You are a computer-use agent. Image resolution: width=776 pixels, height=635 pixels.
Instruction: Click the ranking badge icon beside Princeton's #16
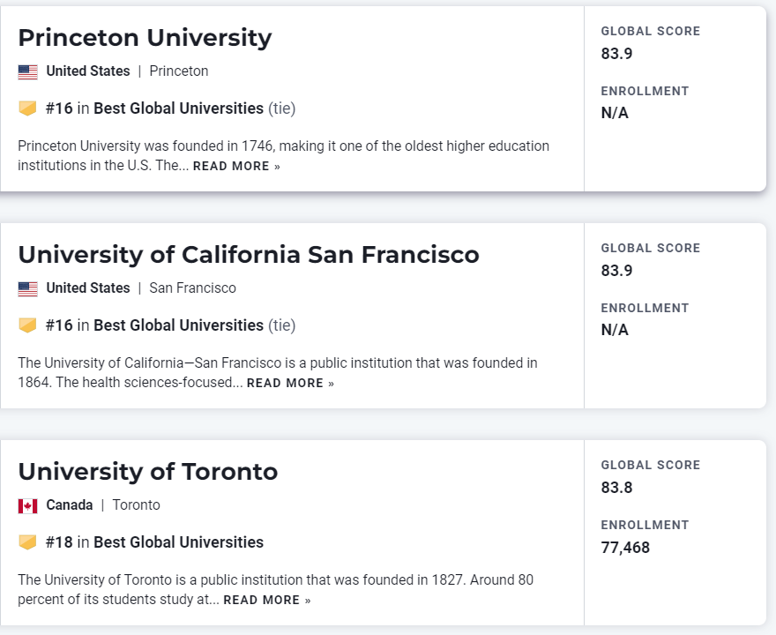pos(27,108)
